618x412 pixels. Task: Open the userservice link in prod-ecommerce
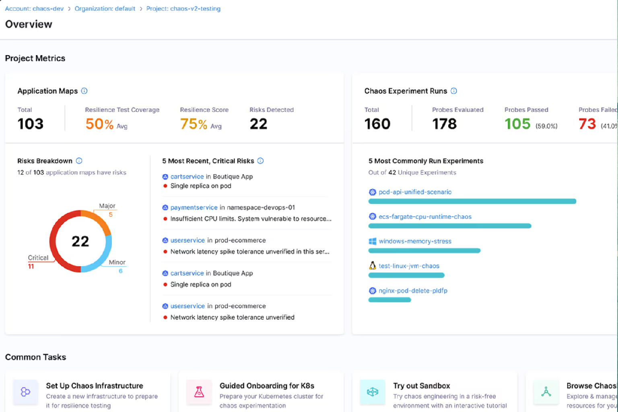pyautogui.click(x=187, y=240)
